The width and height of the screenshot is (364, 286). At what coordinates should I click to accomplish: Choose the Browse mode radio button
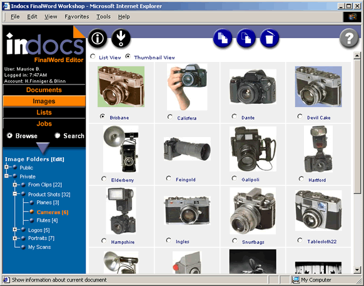click(9, 135)
